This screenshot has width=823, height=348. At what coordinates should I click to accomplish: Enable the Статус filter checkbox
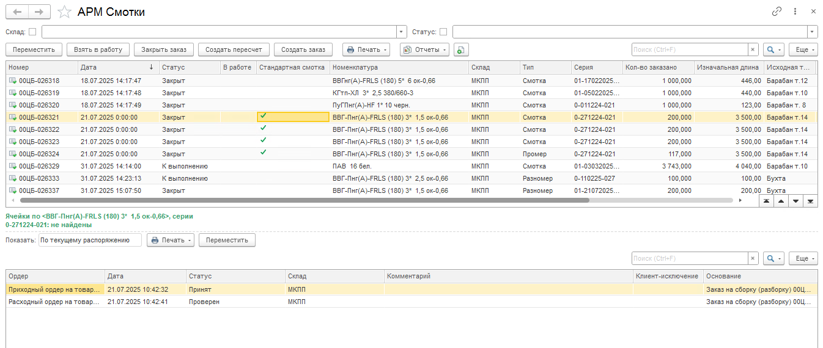(443, 32)
